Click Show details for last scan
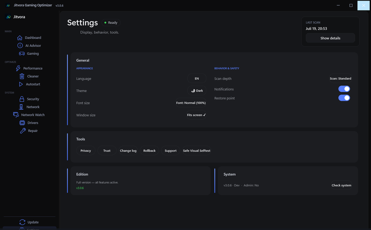The height and width of the screenshot is (230, 371). pyautogui.click(x=330, y=38)
